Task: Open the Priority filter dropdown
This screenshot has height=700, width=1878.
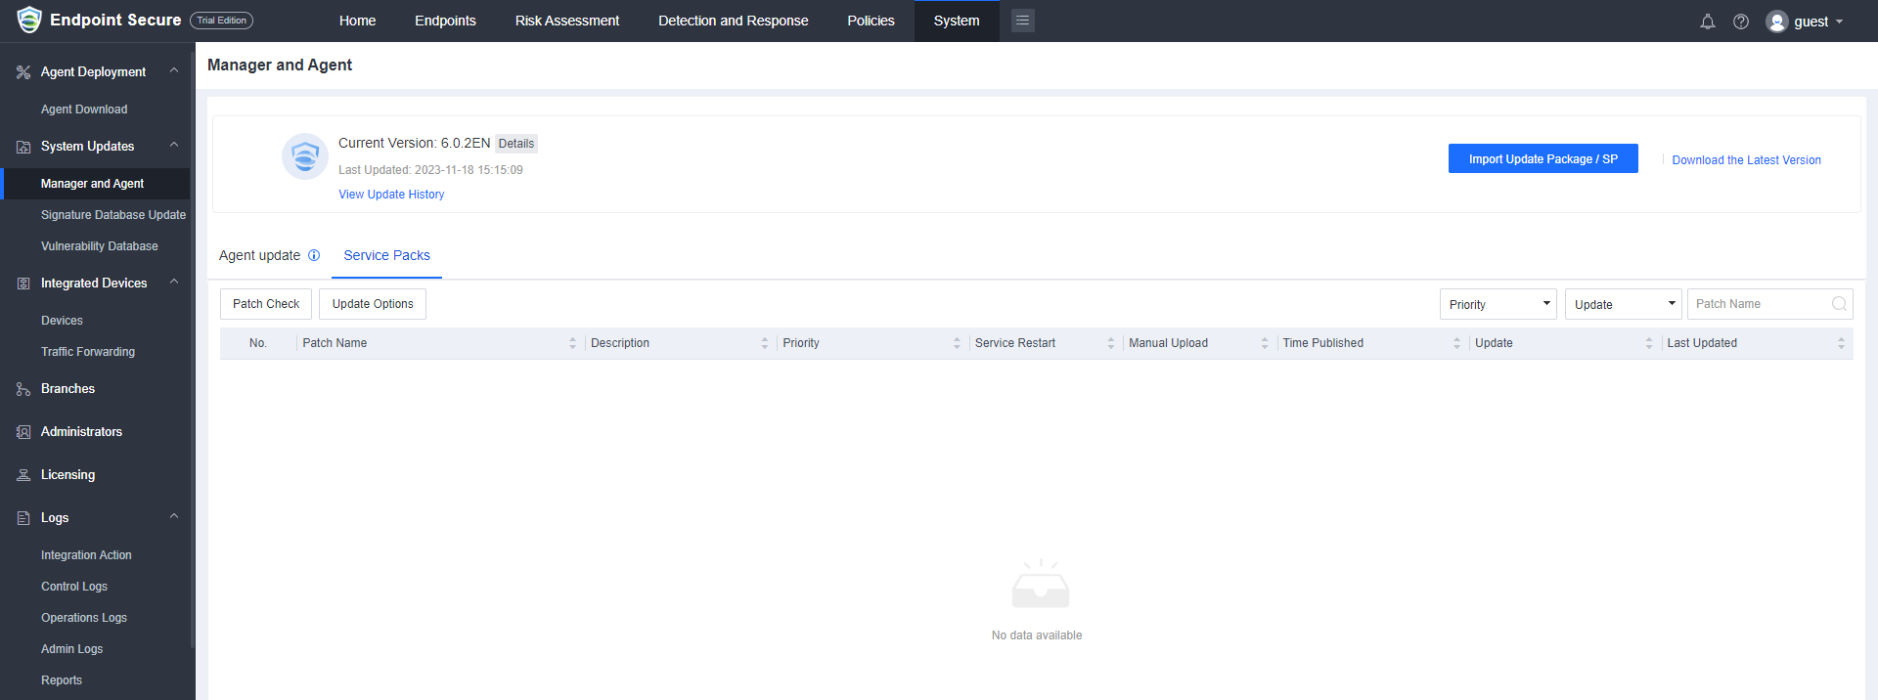Action: point(1498,304)
